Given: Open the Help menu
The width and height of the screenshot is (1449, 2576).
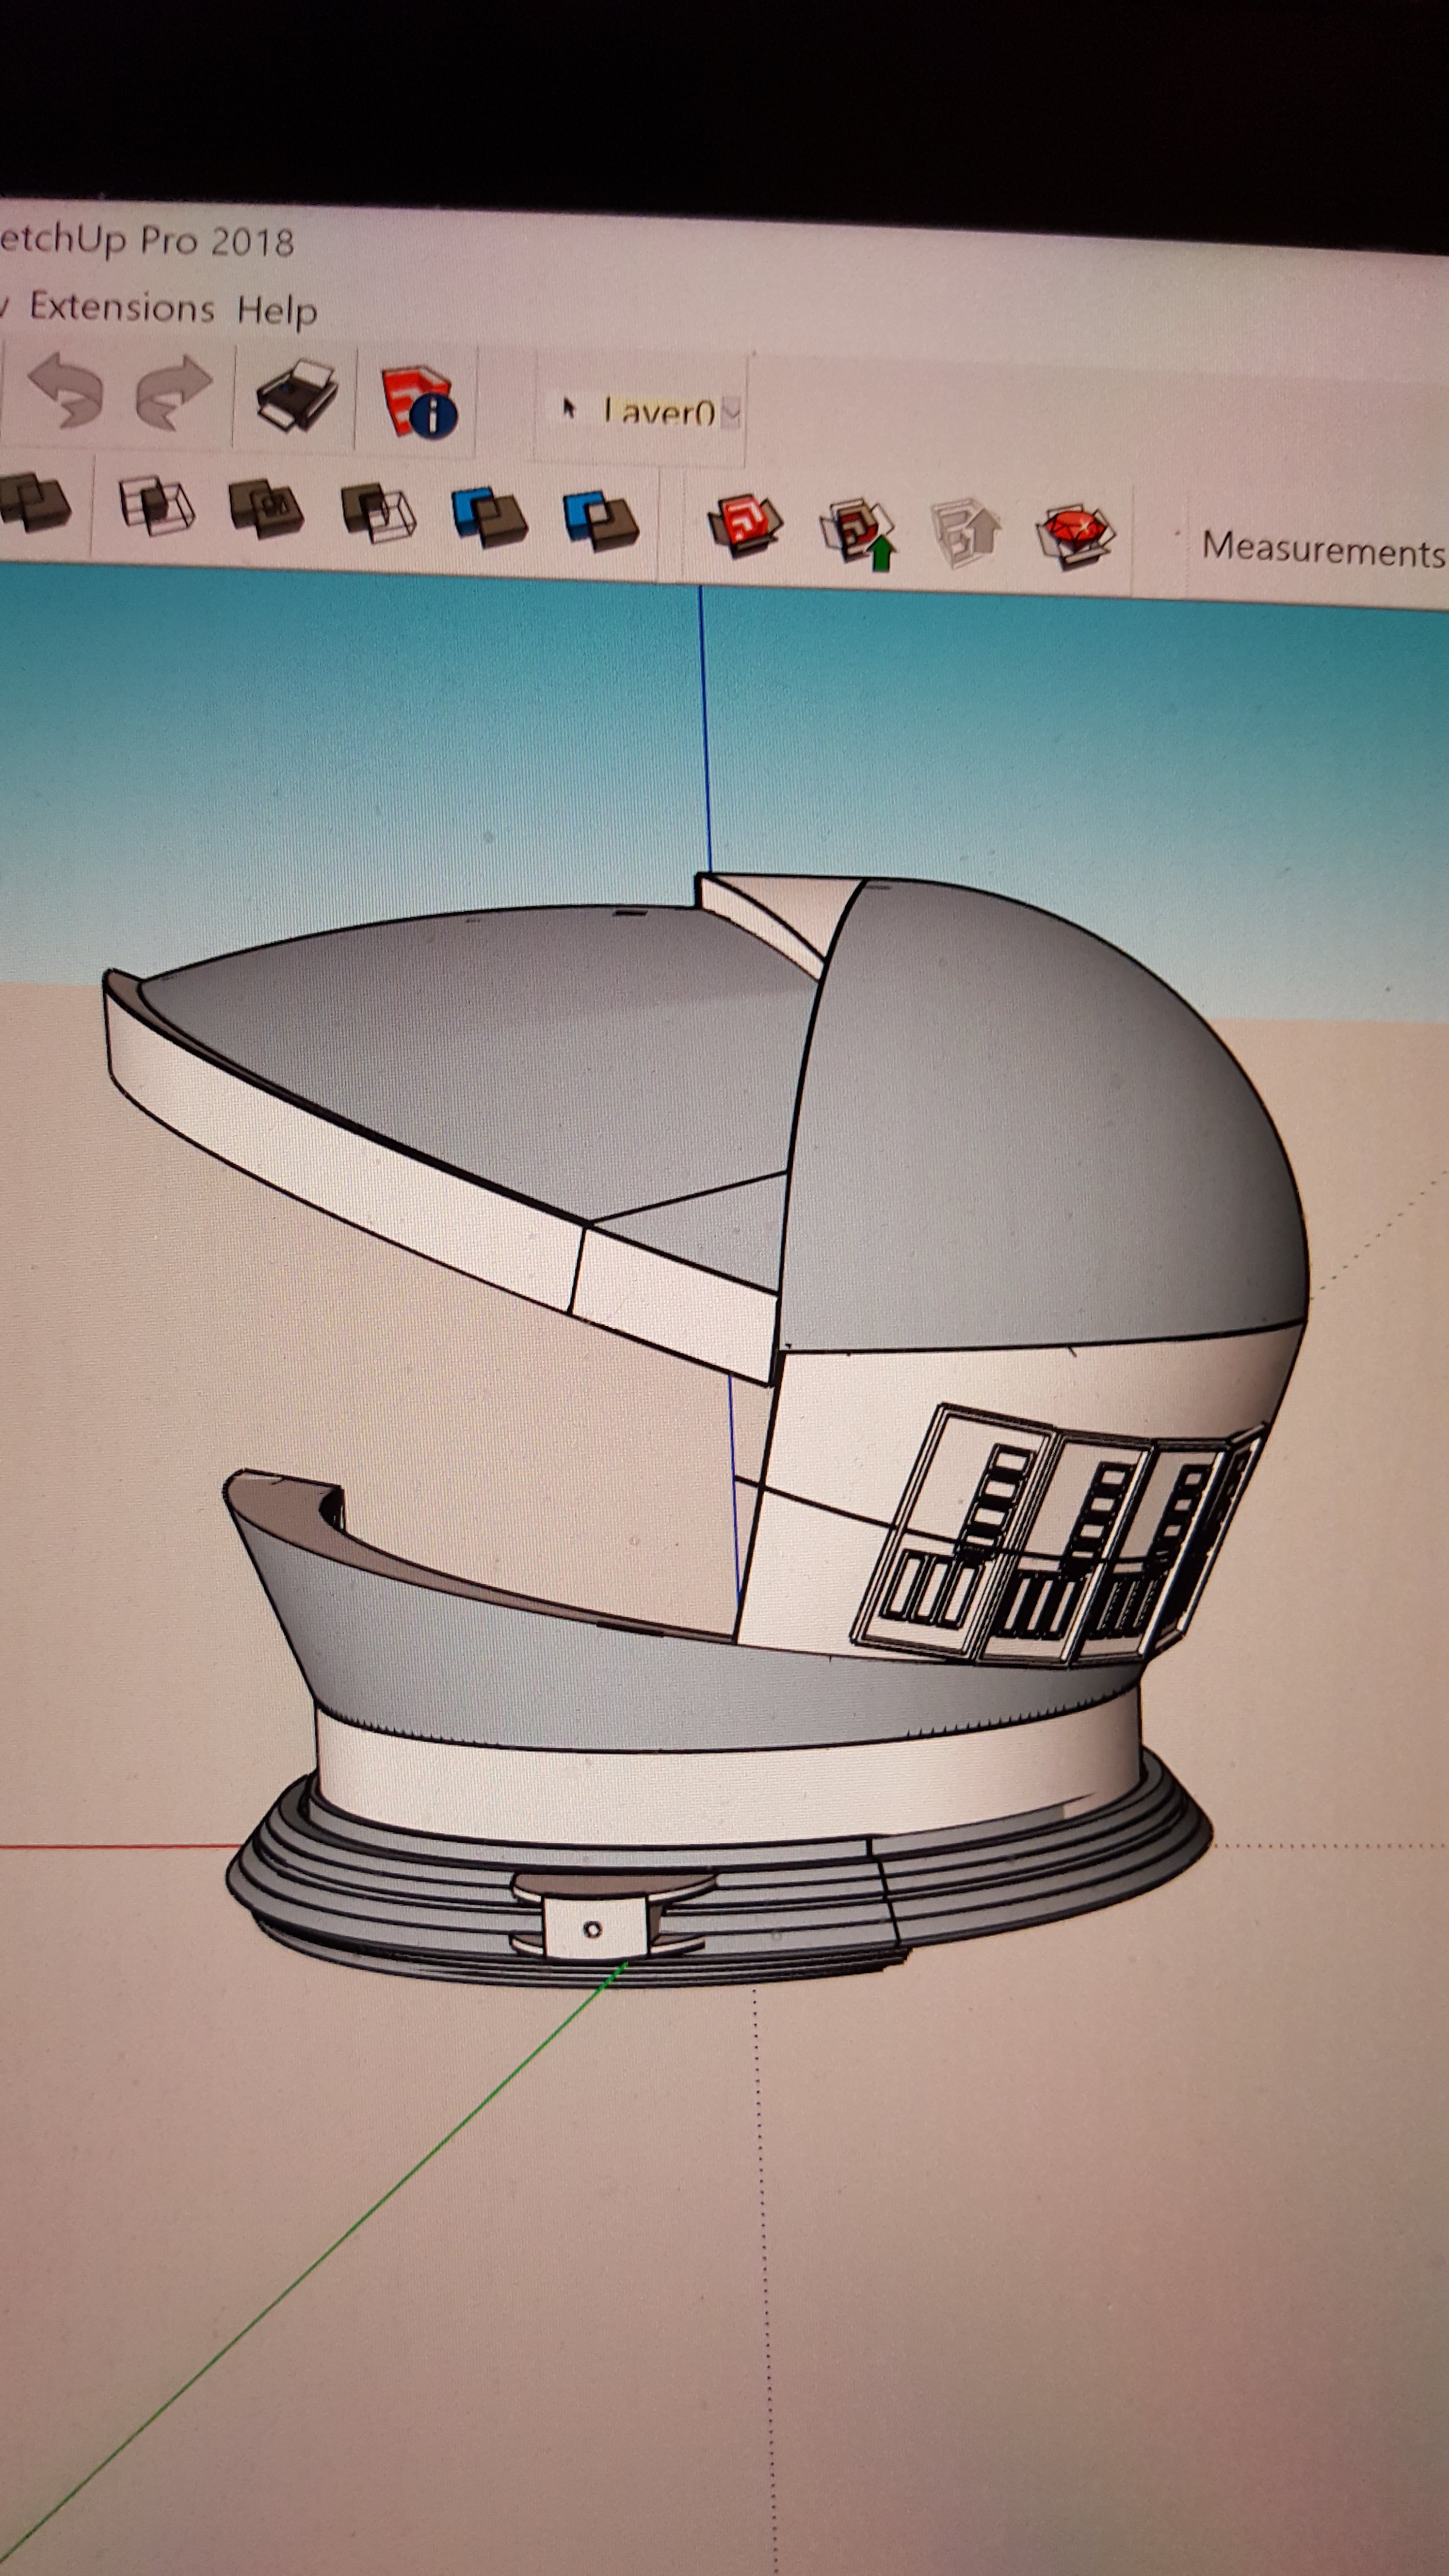Looking at the screenshot, I should [277, 311].
